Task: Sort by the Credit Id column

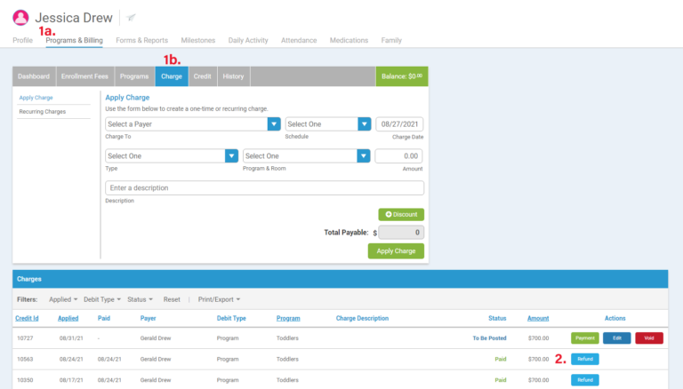Action: click(x=28, y=318)
